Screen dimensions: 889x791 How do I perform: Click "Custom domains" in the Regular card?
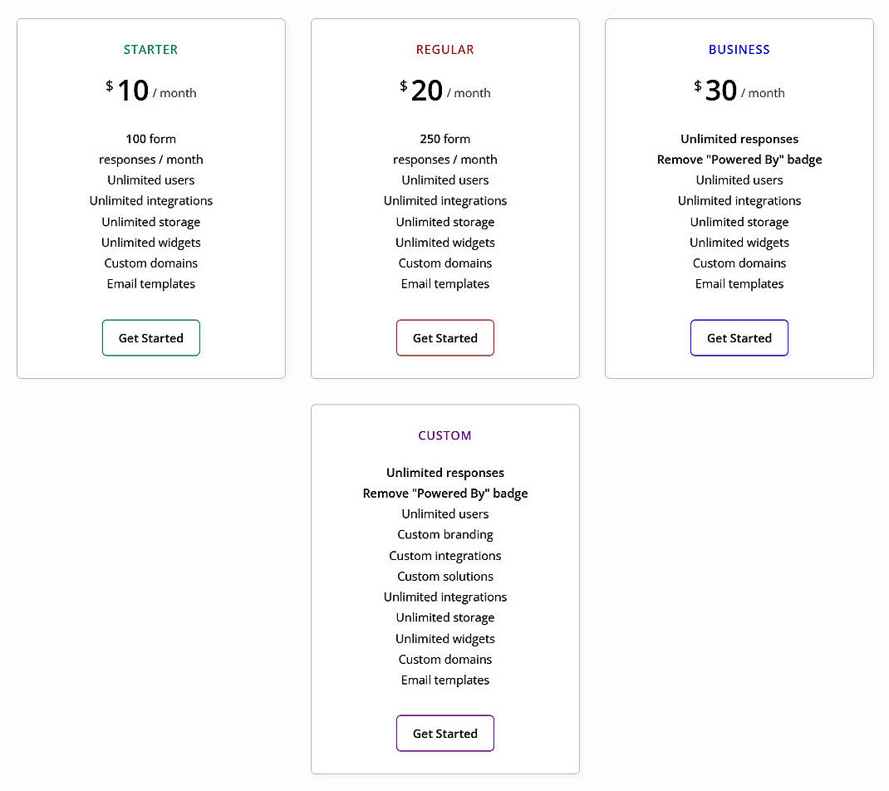click(x=444, y=263)
